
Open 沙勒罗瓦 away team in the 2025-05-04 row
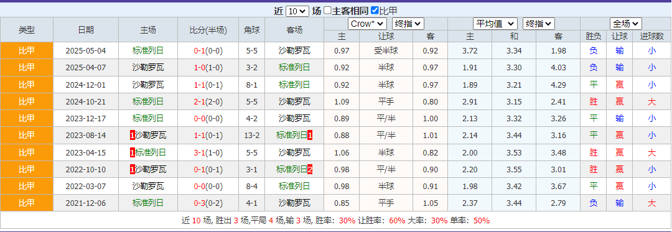click(x=294, y=50)
